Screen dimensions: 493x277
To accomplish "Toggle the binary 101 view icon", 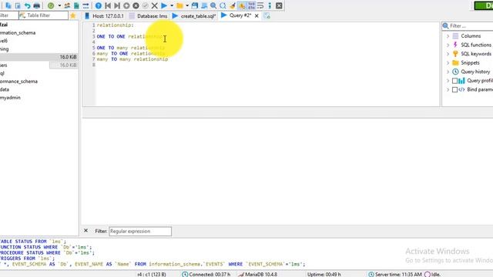I will [x=251, y=5].
